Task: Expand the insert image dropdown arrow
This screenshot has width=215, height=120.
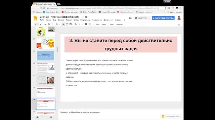Action: point(73,24)
